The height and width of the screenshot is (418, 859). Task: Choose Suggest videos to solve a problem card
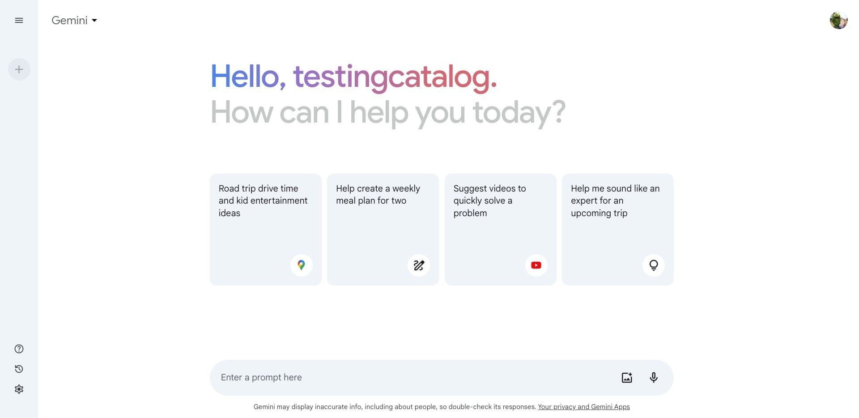(x=501, y=230)
